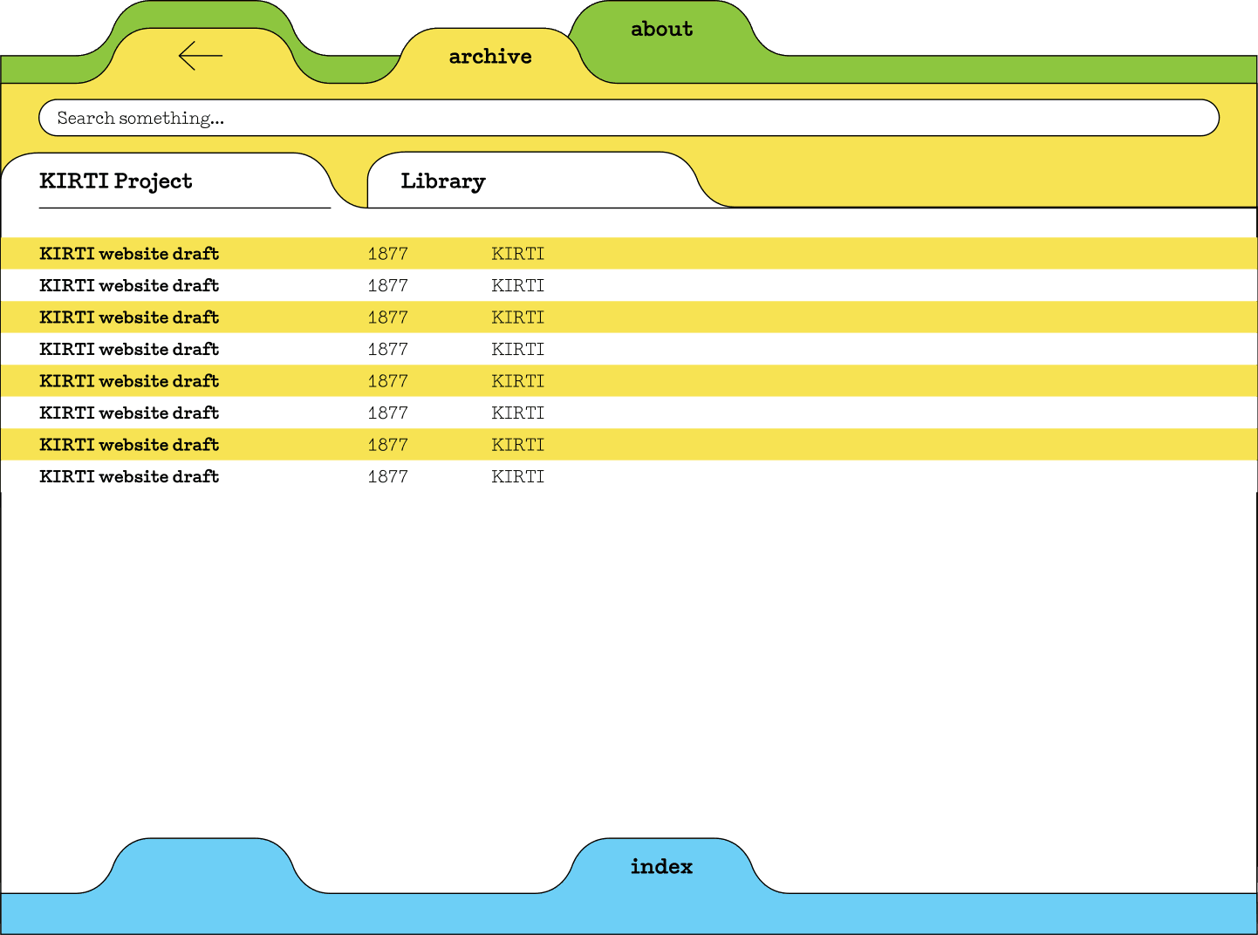The height and width of the screenshot is (935, 1258).
Task: Click the KIRTI author label in the second row
Action: (x=517, y=286)
